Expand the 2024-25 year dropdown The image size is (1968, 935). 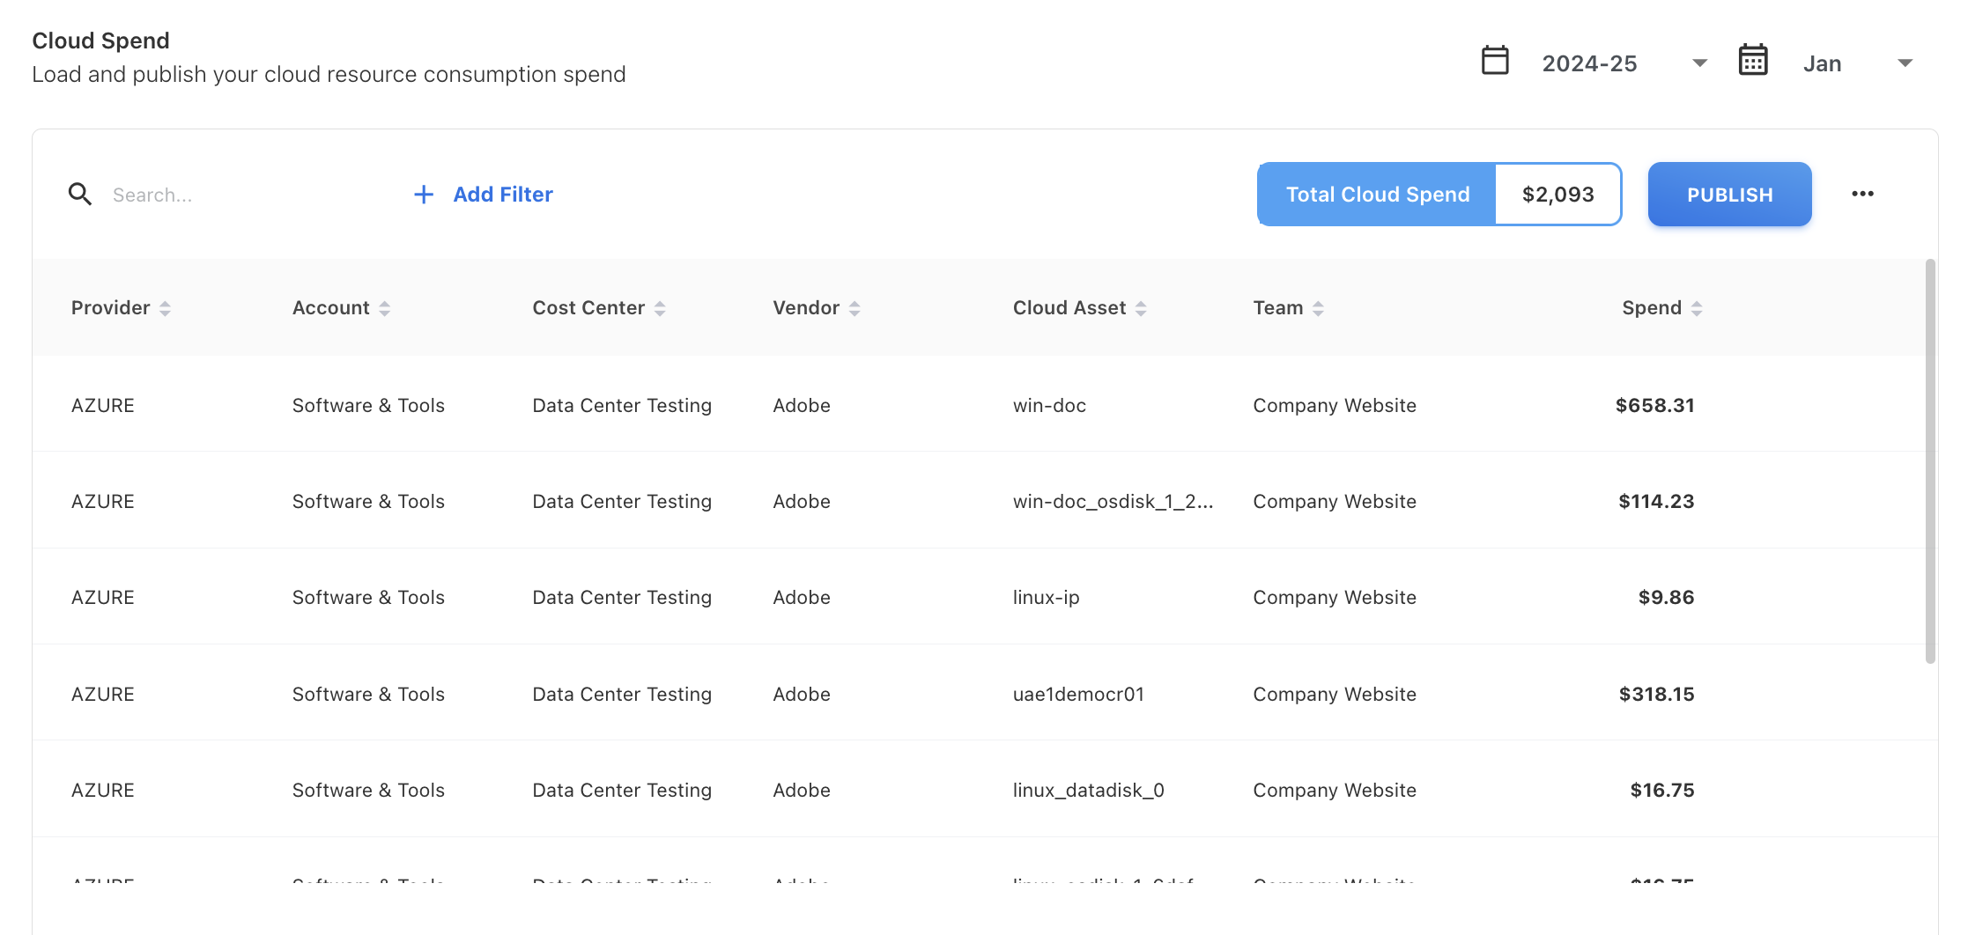1699,63
